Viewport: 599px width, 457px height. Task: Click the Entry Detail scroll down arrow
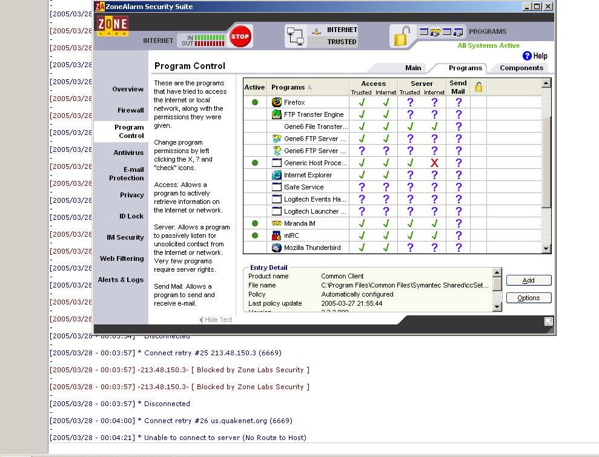tap(497, 306)
